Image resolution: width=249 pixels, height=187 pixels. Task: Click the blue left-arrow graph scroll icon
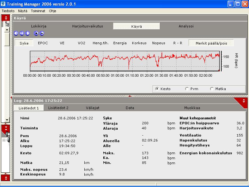click(16, 33)
